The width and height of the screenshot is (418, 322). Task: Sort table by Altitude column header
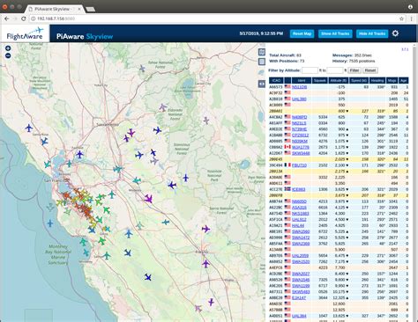[339, 80]
